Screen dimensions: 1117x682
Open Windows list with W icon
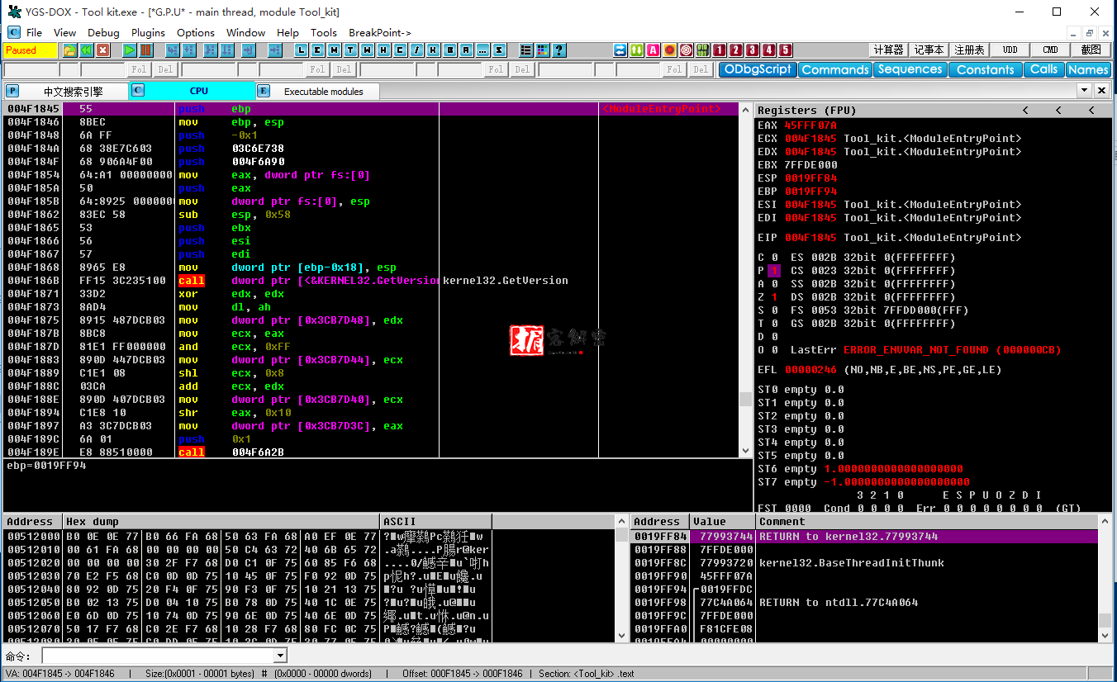[367, 50]
